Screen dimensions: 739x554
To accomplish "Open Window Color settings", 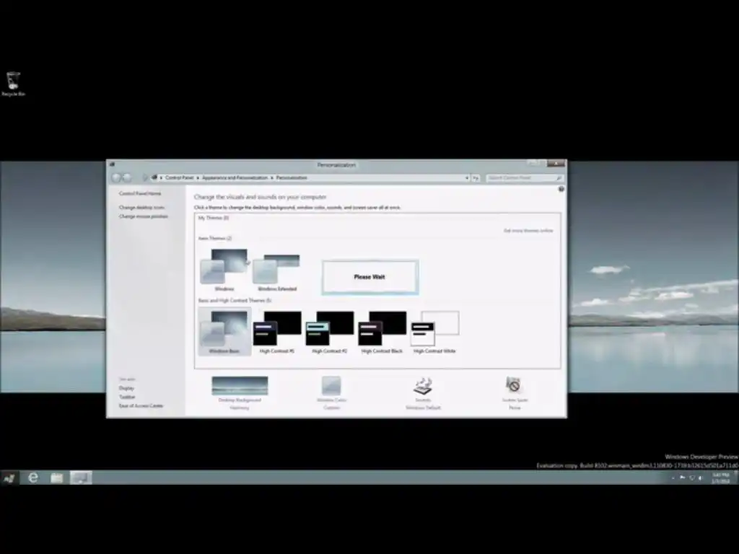I will click(331, 393).
